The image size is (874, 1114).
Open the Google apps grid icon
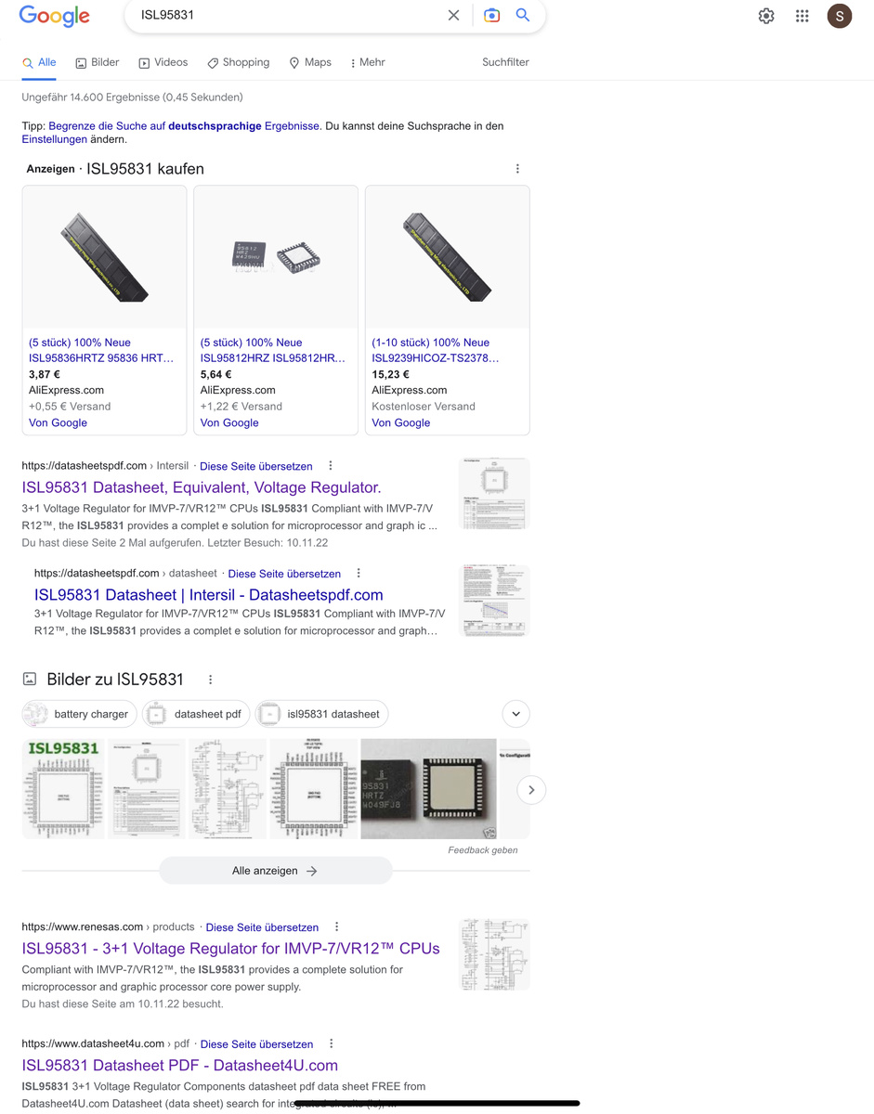[x=802, y=16]
